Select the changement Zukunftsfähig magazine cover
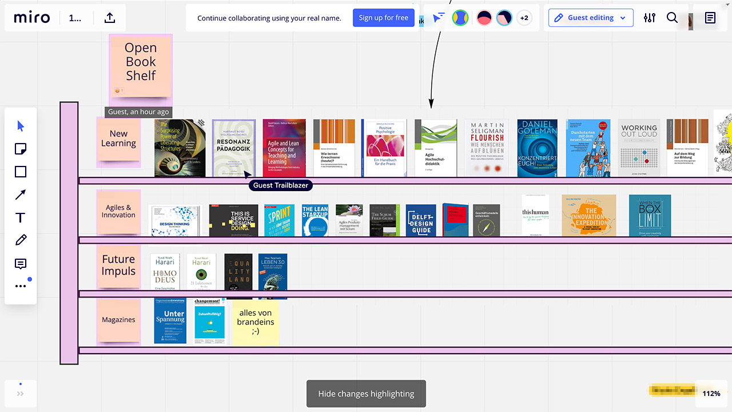The image size is (732, 412). [210, 321]
